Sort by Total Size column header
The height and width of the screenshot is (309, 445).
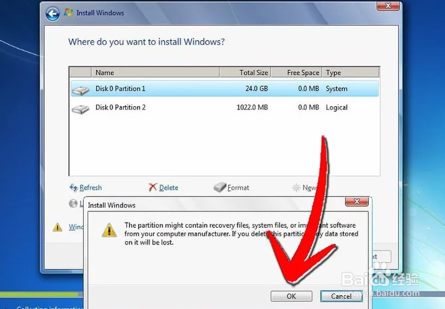point(245,73)
